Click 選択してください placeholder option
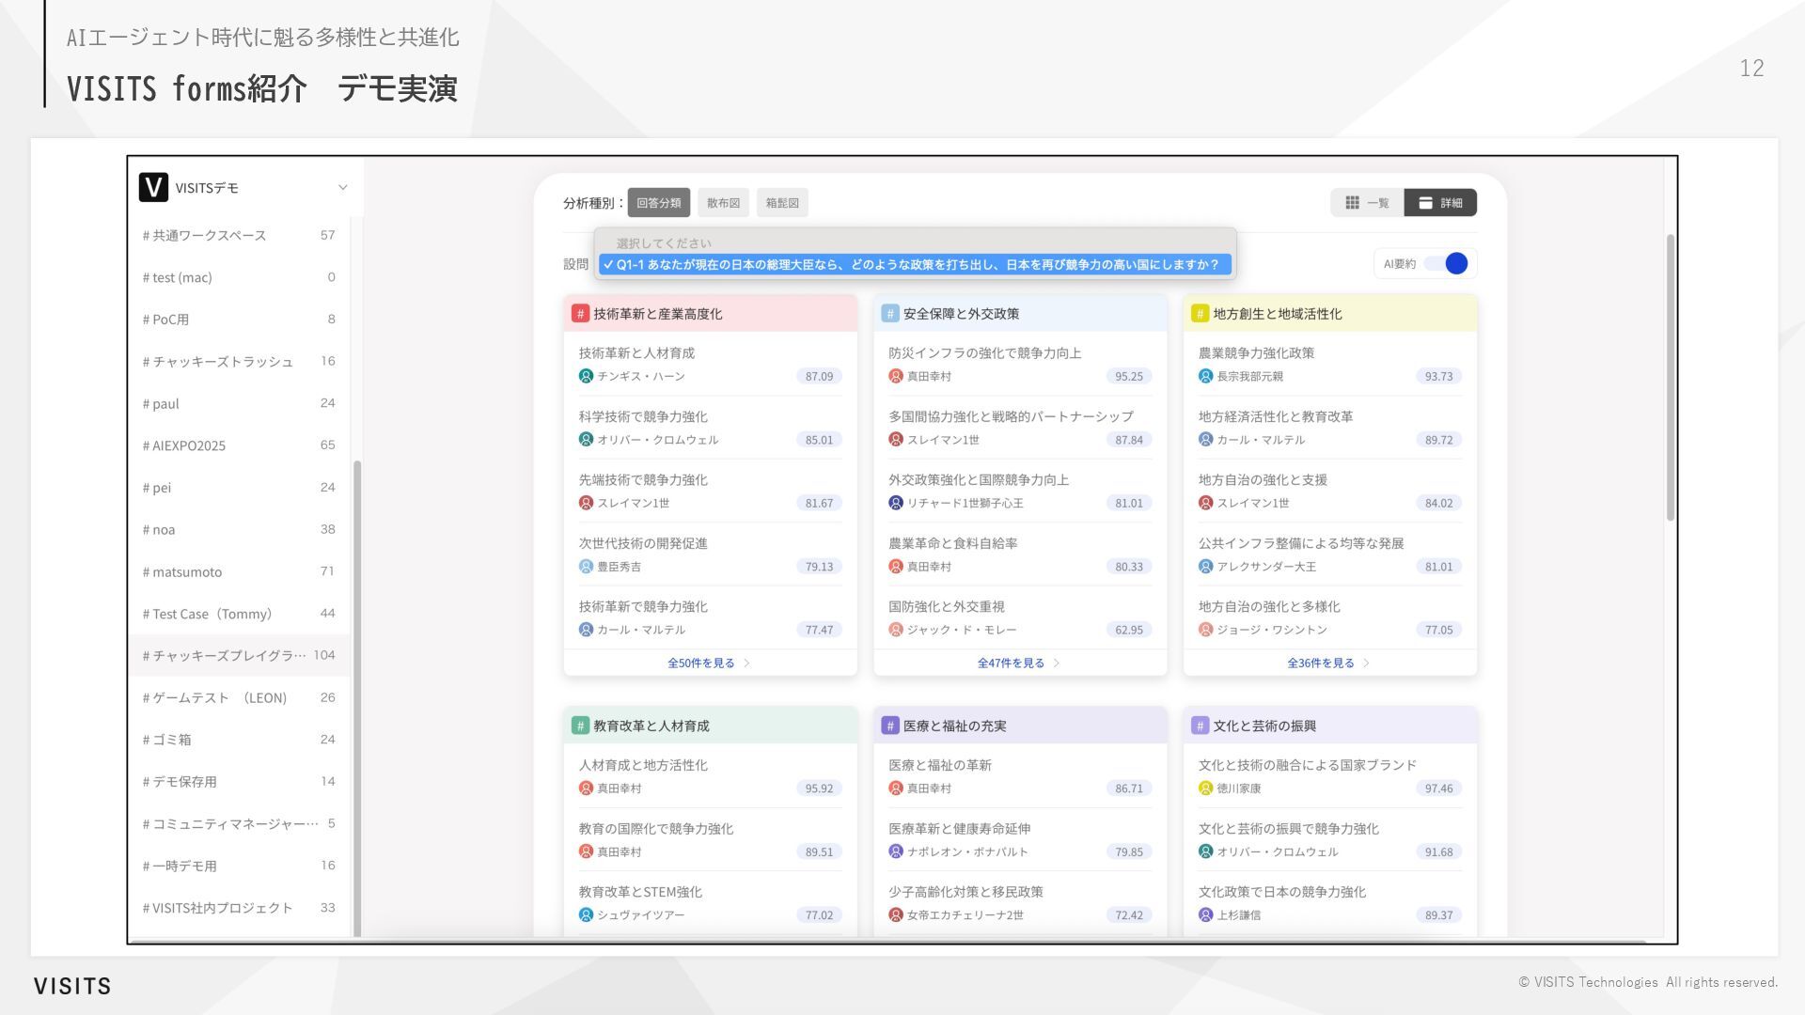Viewport: 1805px width, 1015px height. (x=664, y=243)
